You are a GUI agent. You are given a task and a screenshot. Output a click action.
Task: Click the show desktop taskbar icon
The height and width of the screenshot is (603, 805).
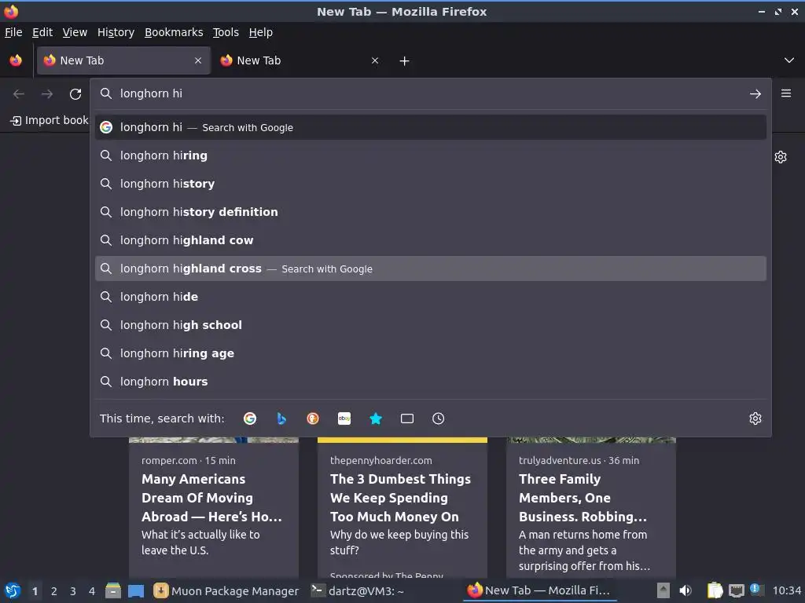point(136,590)
